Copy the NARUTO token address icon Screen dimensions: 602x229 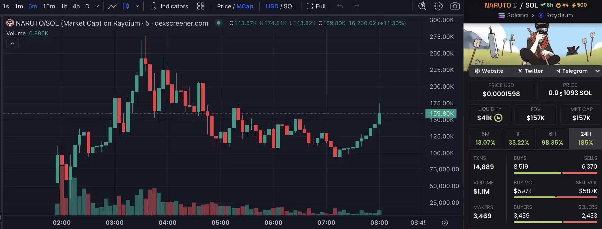[515, 5]
